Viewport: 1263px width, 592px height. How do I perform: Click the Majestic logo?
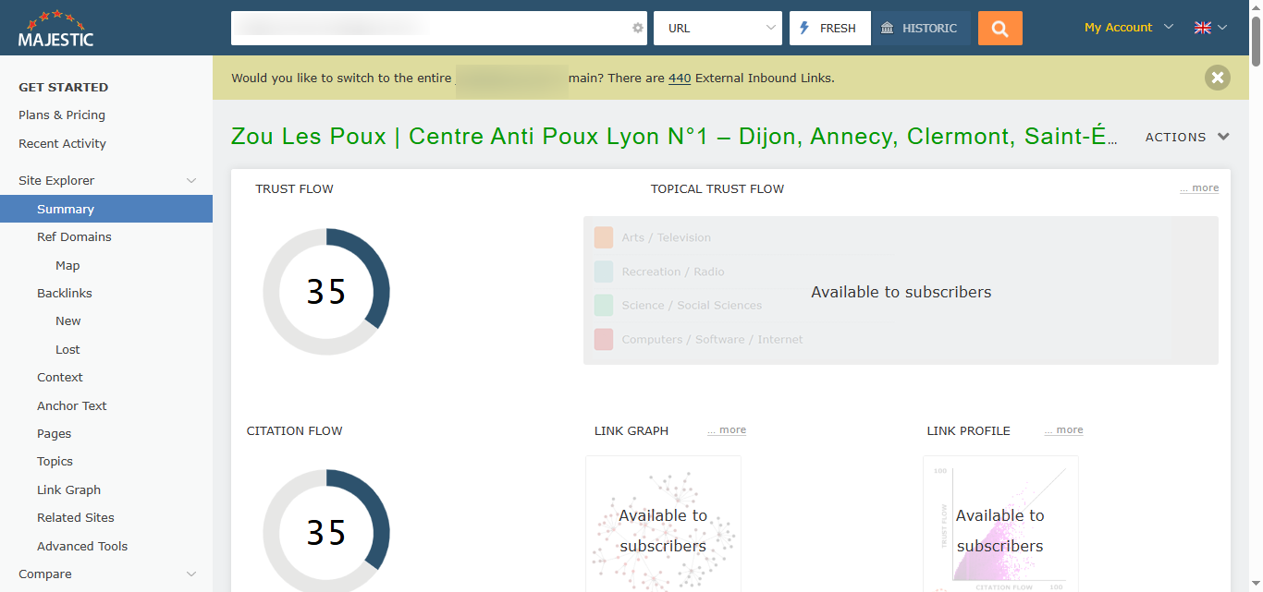[55, 28]
